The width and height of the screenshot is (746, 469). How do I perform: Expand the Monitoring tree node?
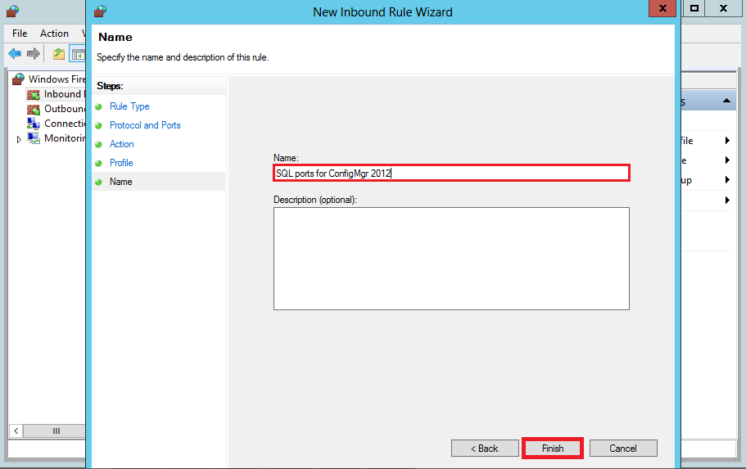[x=20, y=139]
